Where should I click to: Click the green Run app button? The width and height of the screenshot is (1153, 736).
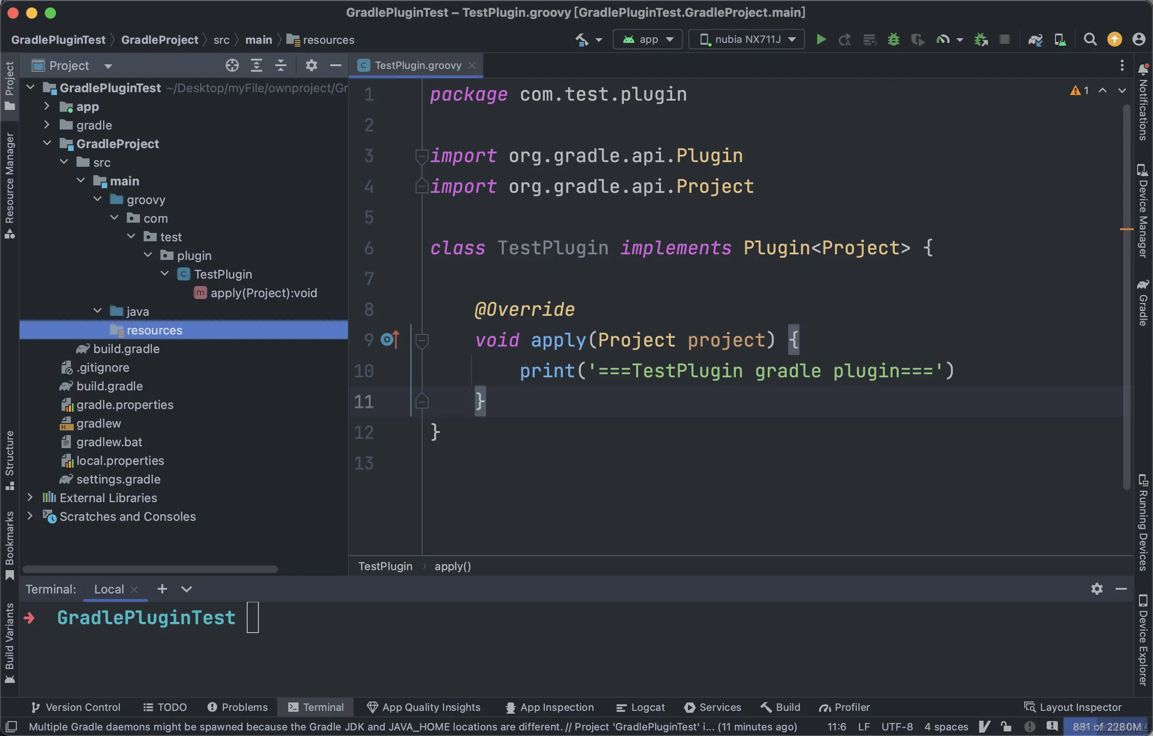(821, 39)
